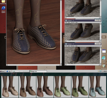The image size is (107, 98).
Task: Select the Magic Ball taskbar button
Action: [x=38, y=71]
